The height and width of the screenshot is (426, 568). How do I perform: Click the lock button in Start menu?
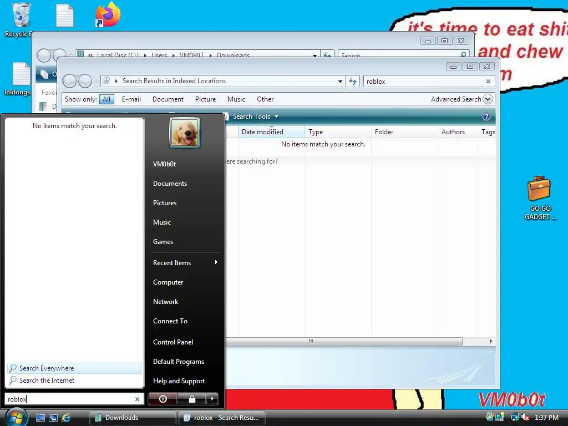click(192, 399)
